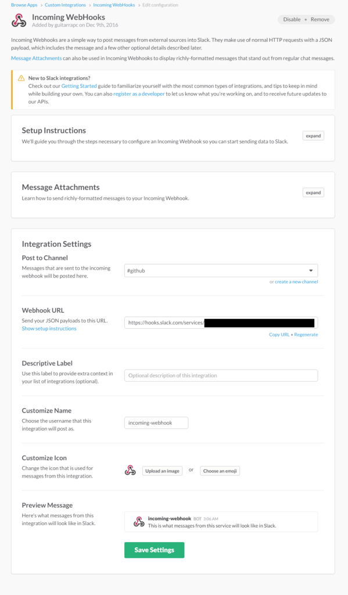Screen dimensions: 348x595
Task: Click the Customize Name input field
Action: click(156, 423)
